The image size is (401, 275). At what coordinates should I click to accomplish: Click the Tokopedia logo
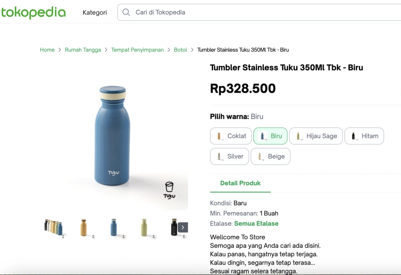click(34, 12)
